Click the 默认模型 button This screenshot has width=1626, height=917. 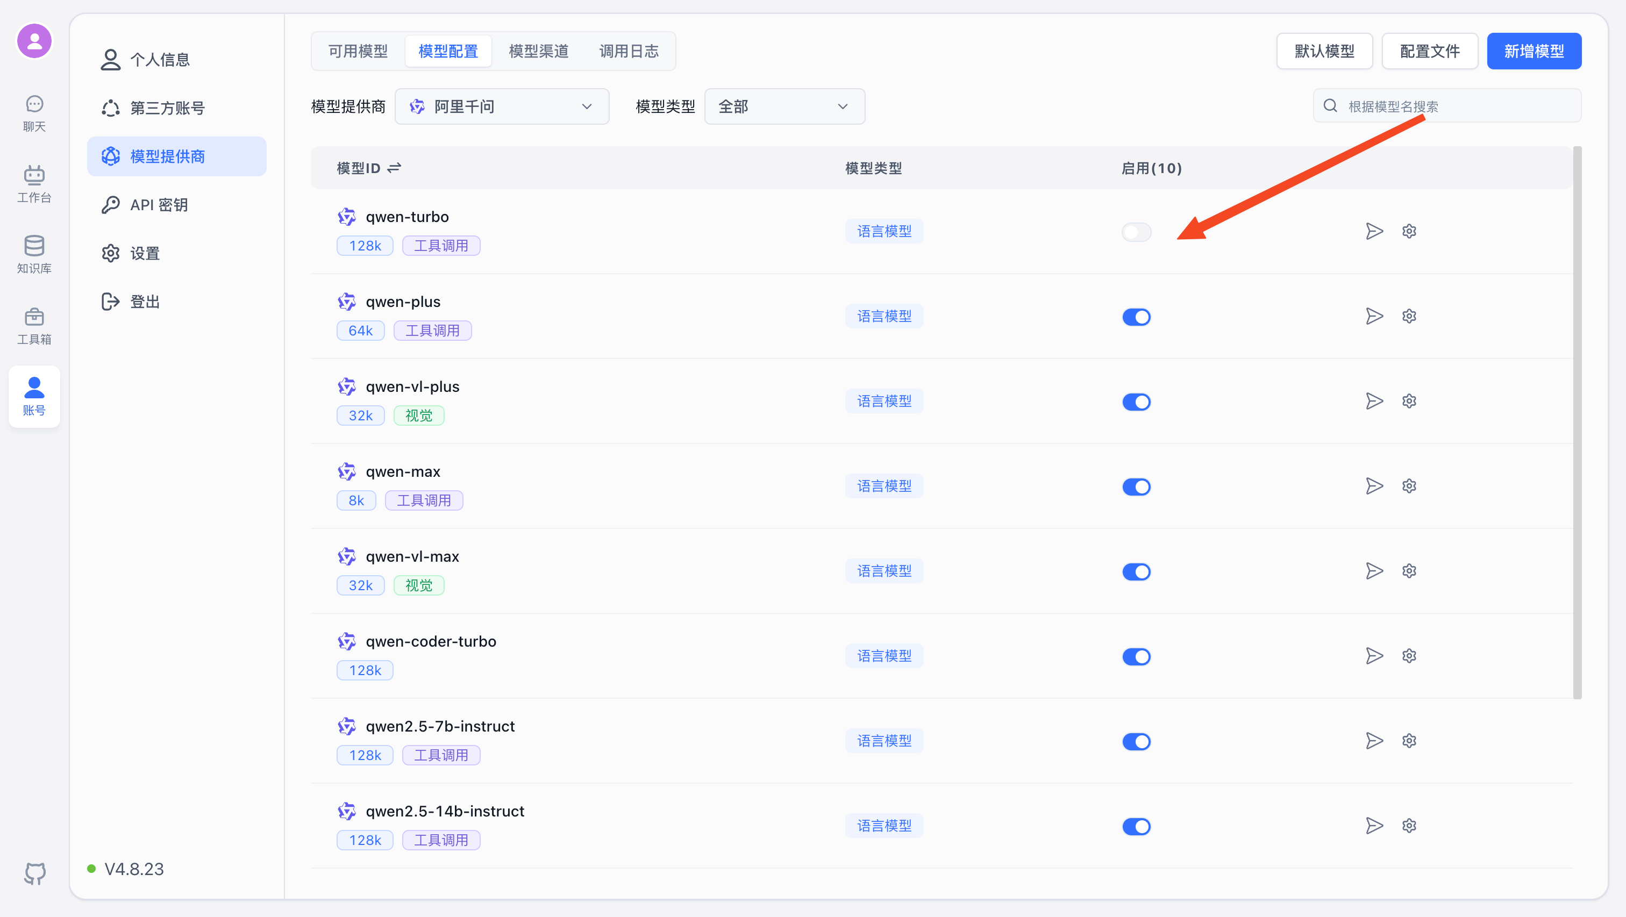pyautogui.click(x=1324, y=51)
